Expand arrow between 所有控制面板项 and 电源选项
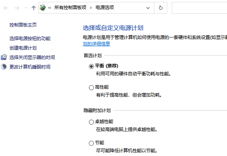Image resolution: width=227 pixels, height=156 pixels. coord(91,8)
